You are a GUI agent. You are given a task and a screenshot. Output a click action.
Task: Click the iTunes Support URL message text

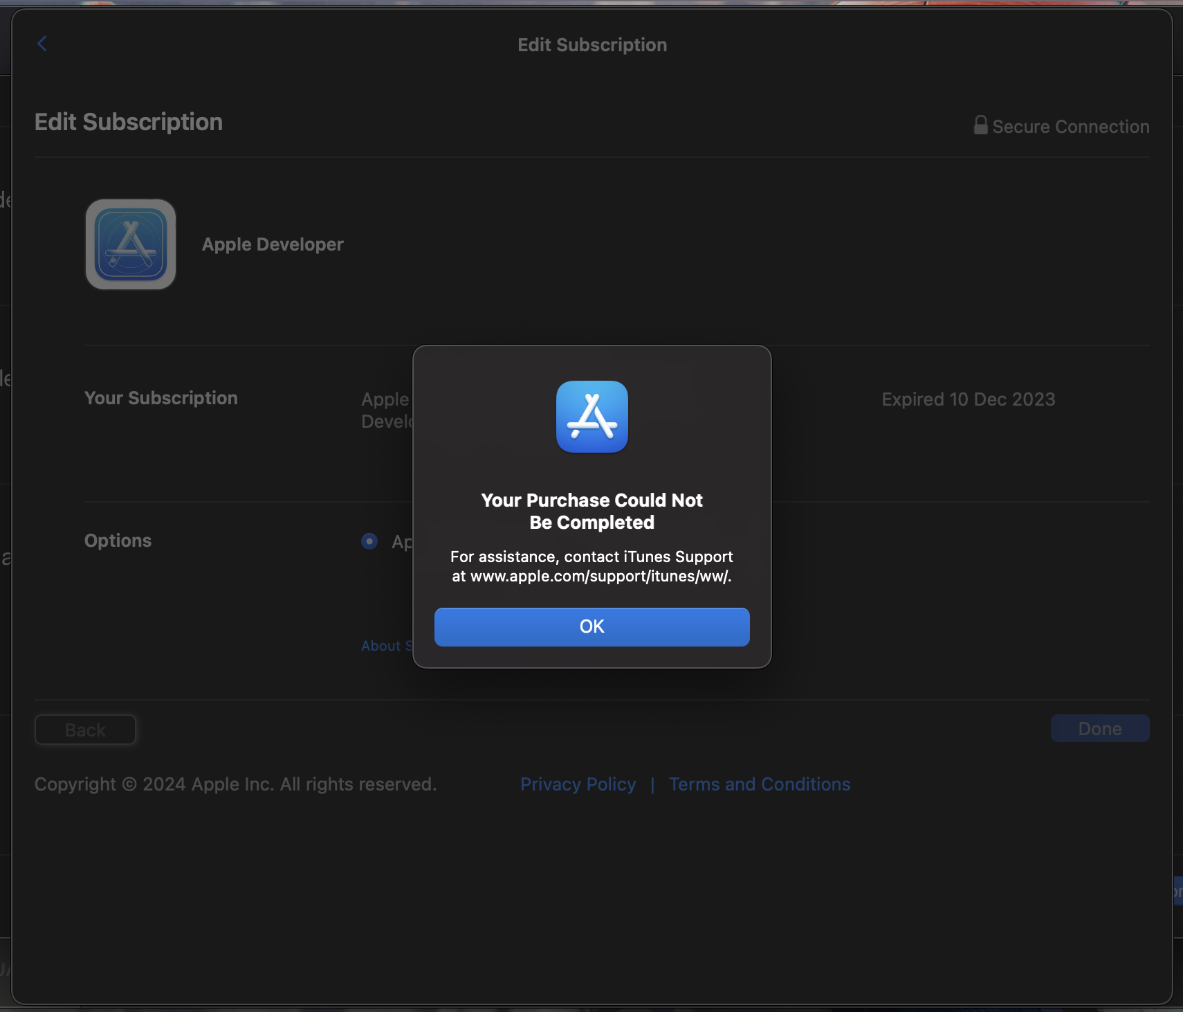(591, 566)
